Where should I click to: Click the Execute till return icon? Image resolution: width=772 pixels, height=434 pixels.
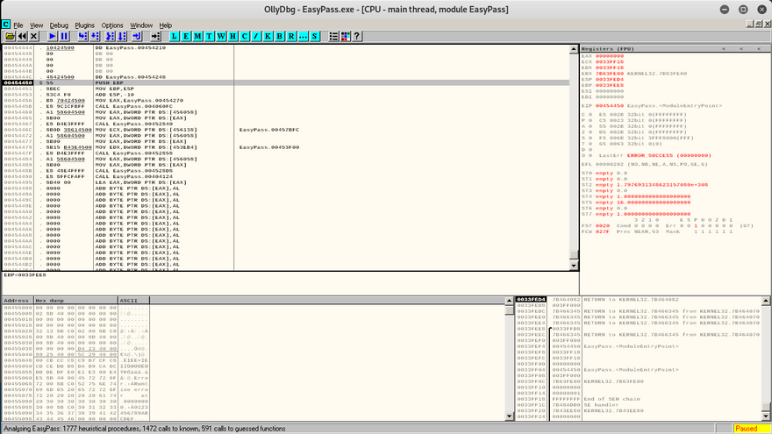[137, 37]
